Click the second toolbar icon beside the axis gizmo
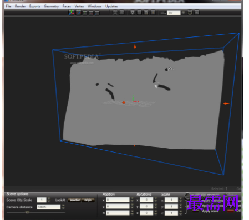The width and height of the screenshot is (249, 220). point(78,13)
